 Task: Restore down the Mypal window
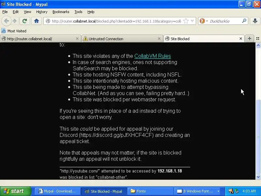coord(249,4)
